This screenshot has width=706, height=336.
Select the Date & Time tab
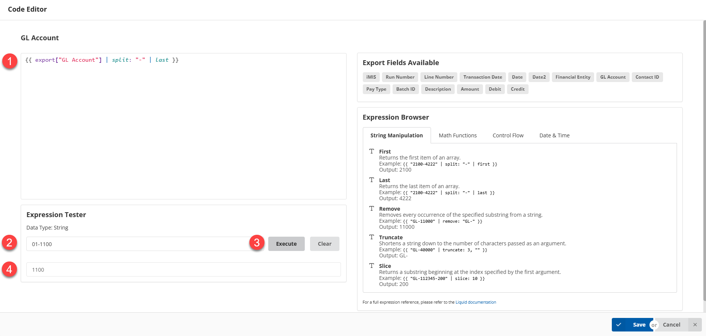coord(554,135)
